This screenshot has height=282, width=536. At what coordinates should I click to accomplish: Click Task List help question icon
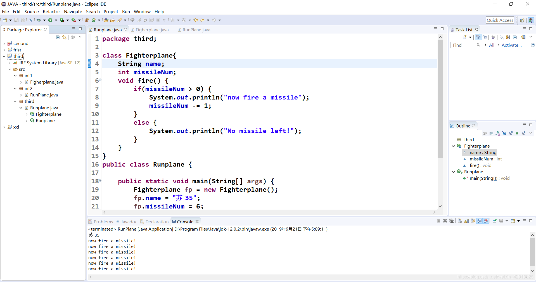coord(533,45)
